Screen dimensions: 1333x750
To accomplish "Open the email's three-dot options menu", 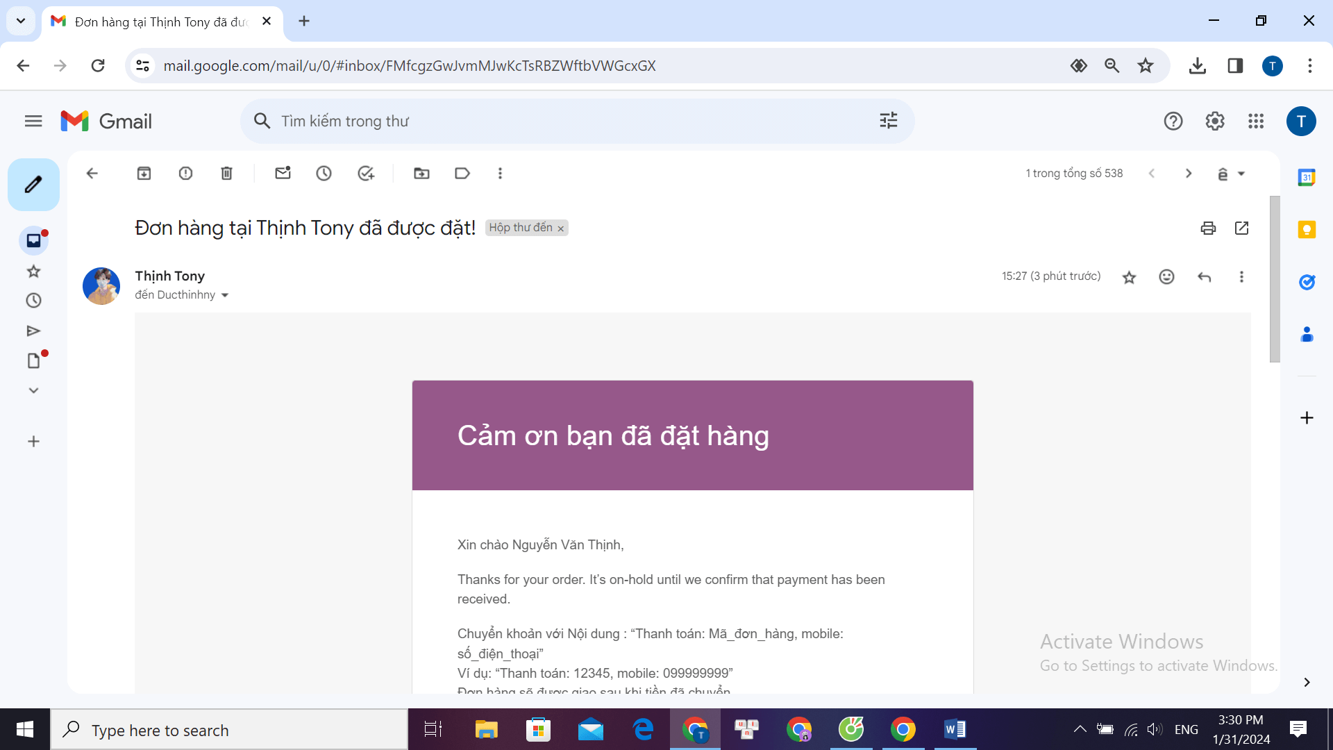I will pyautogui.click(x=1241, y=276).
